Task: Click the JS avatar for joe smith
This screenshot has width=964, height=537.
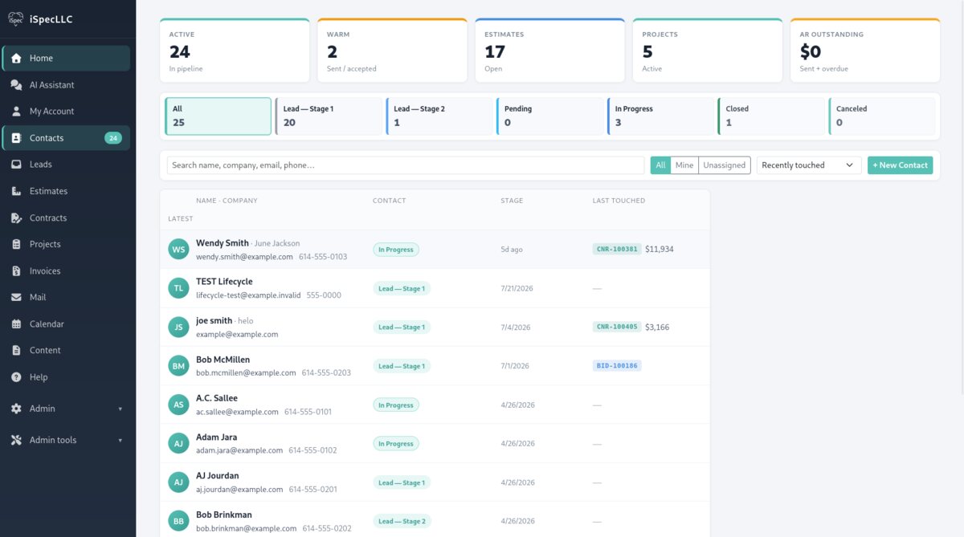Action: [x=178, y=327]
